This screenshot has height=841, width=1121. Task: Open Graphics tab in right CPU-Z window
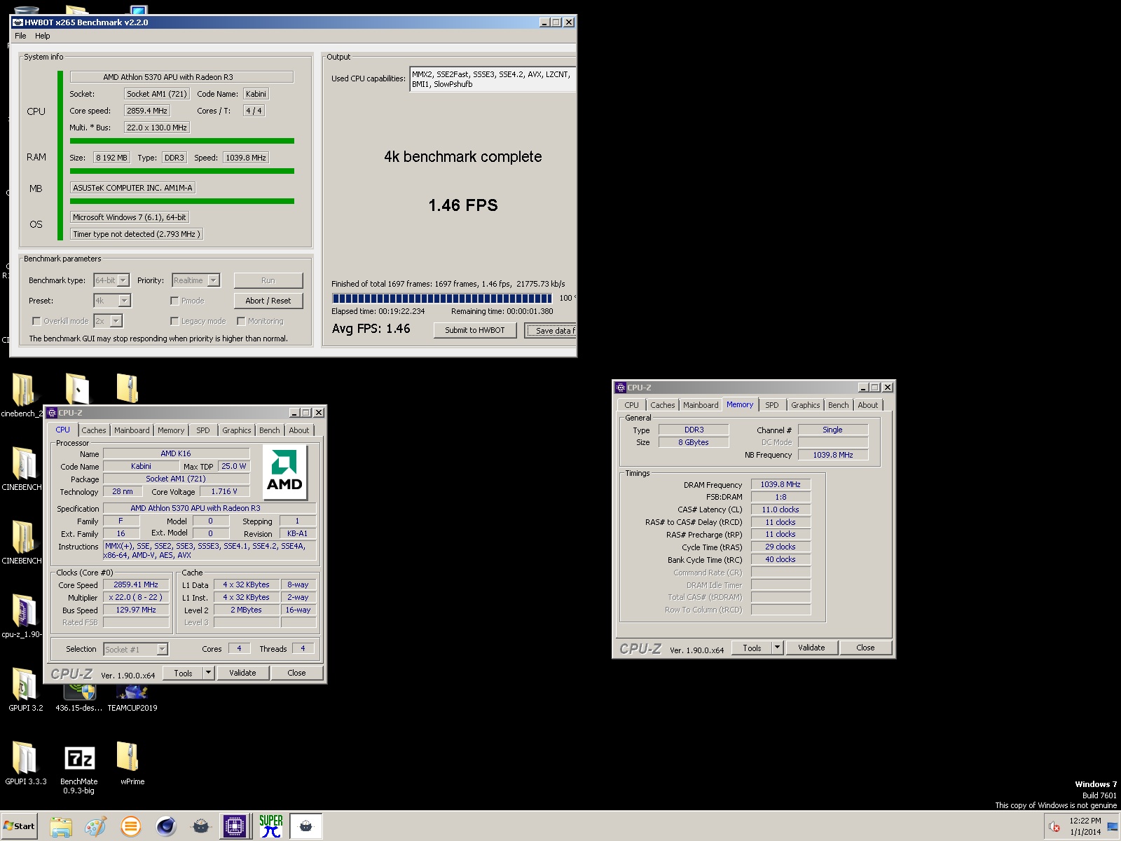[805, 405]
